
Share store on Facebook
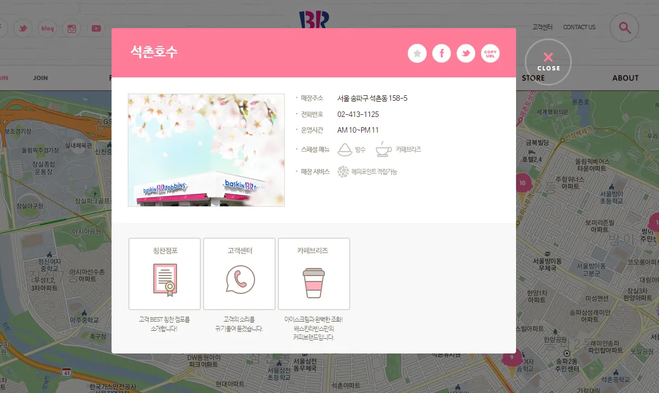(441, 53)
